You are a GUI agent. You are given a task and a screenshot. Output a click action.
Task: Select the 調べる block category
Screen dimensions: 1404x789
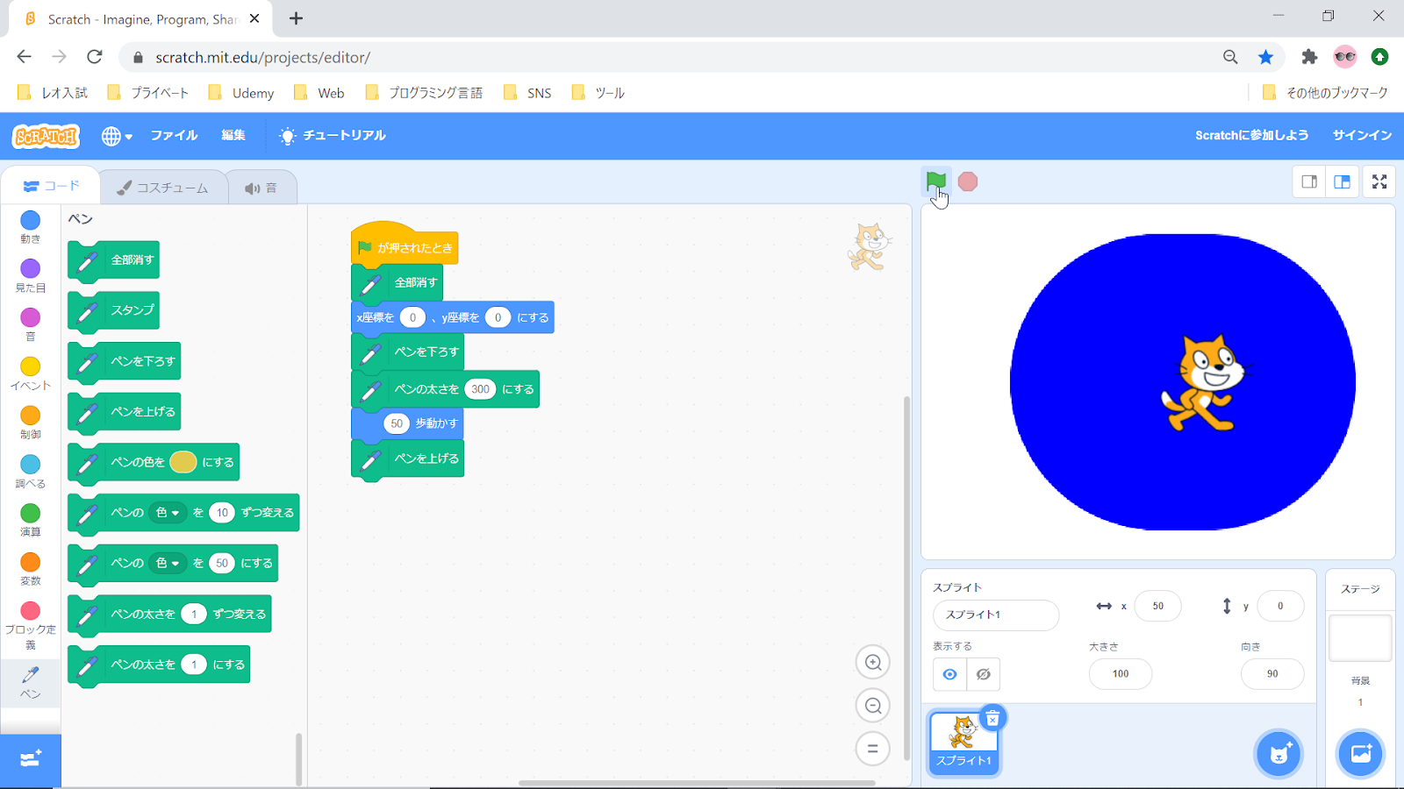click(x=30, y=472)
